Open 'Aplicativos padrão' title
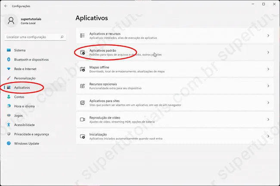The height and width of the screenshot is (186, 280). pyautogui.click(x=103, y=50)
